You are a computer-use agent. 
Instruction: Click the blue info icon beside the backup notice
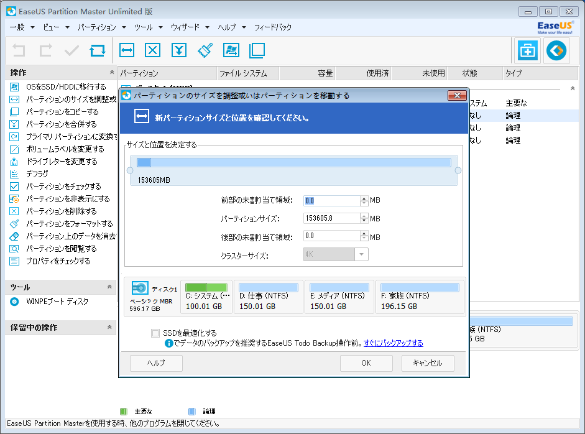[168, 343]
